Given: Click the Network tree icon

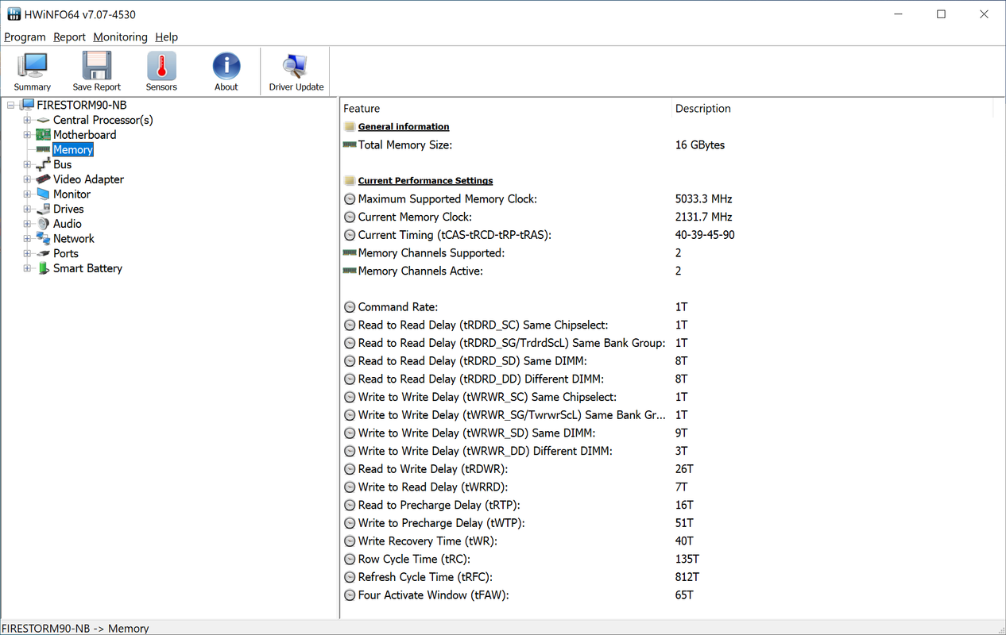Looking at the screenshot, I should pyautogui.click(x=43, y=238).
